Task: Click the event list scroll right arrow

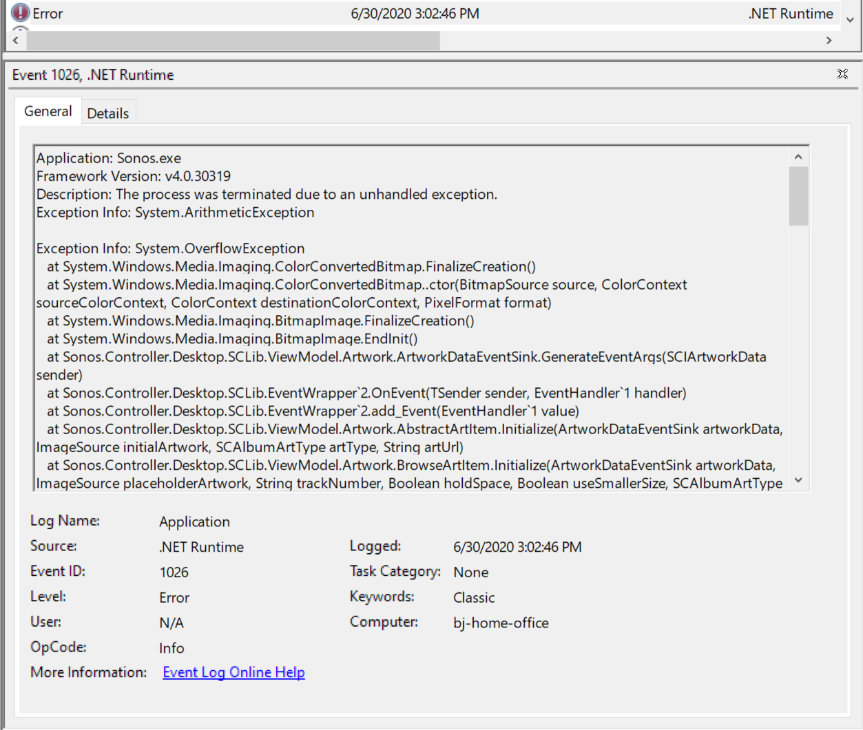Action: [829, 41]
